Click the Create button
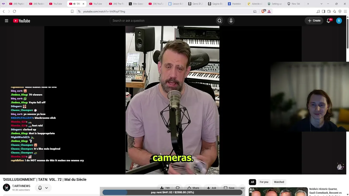The width and height of the screenshot is (349, 196). (314, 21)
